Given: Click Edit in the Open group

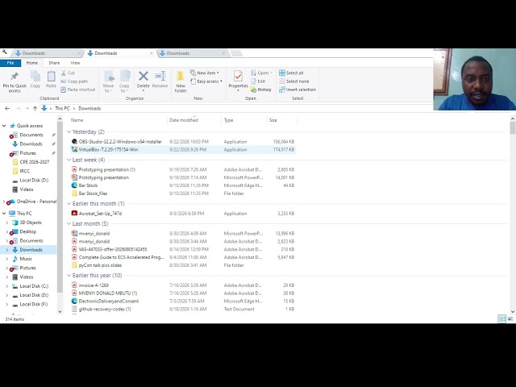Looking at the screenshot, I should coord(258,81).
